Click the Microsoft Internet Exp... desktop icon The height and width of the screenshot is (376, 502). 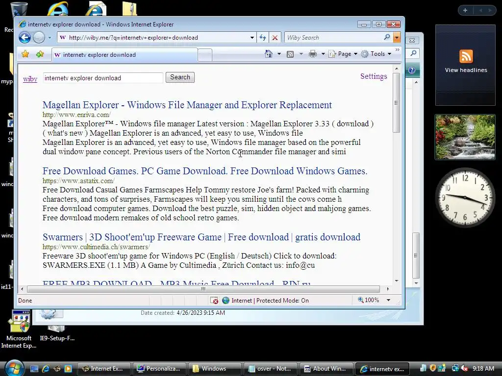click(x=19, y=329)
